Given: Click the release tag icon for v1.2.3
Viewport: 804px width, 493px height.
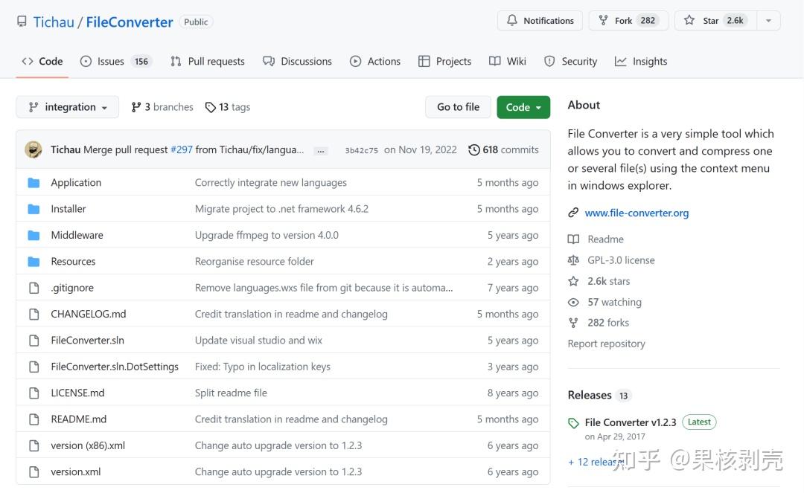Looking at the screenshot, I should point(573,423).
